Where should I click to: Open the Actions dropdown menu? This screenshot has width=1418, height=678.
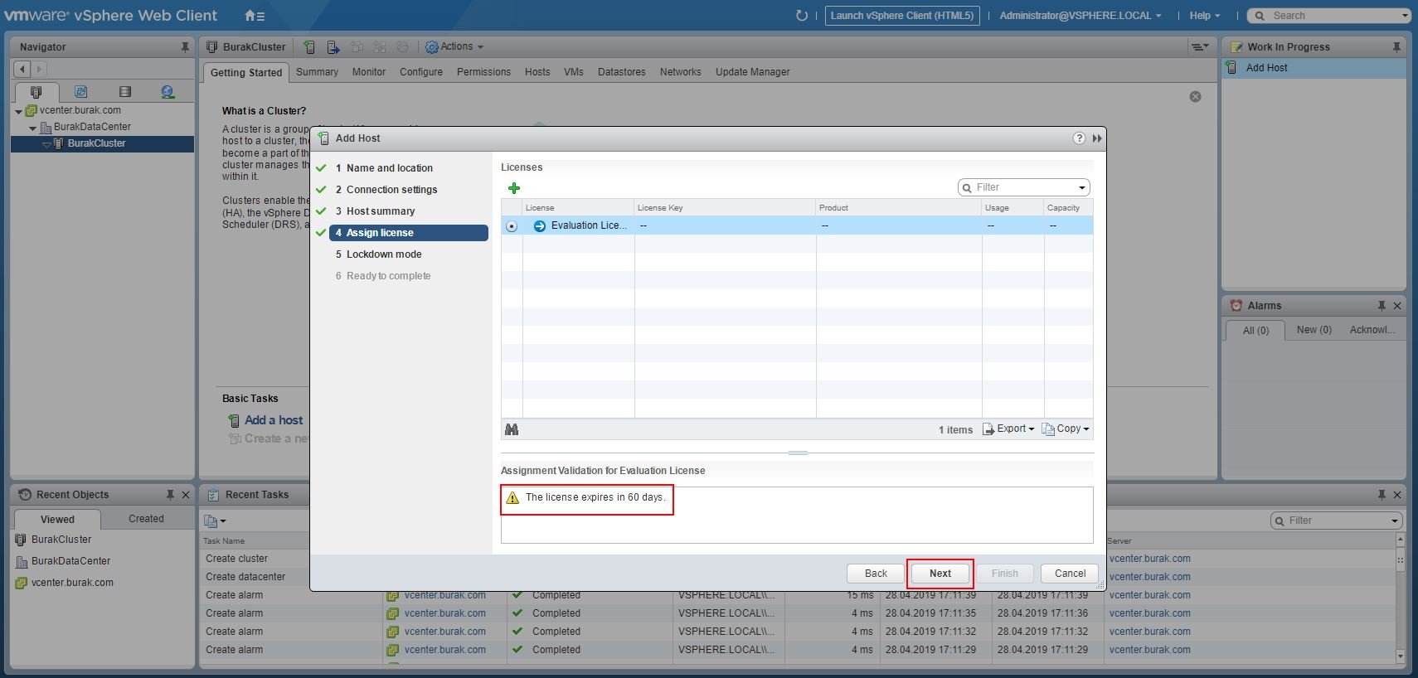[x=454, y=47]
